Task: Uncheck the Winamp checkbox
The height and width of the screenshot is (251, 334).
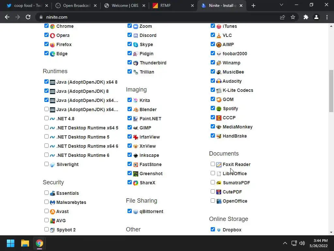Action: pyautogui.click(x=213, y=62)
